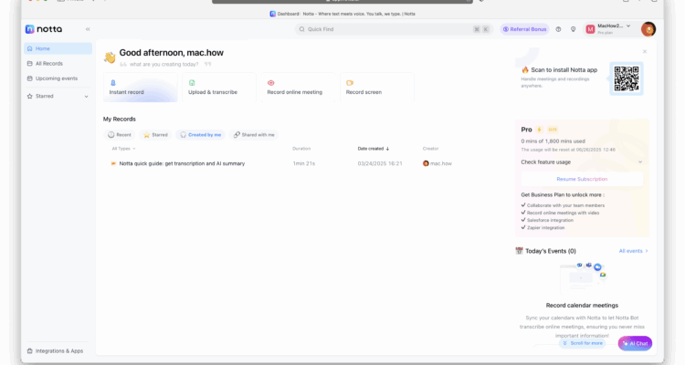685x365 pixels.
Task: Select the Starred filter tab
Action: tap(155, 135)
